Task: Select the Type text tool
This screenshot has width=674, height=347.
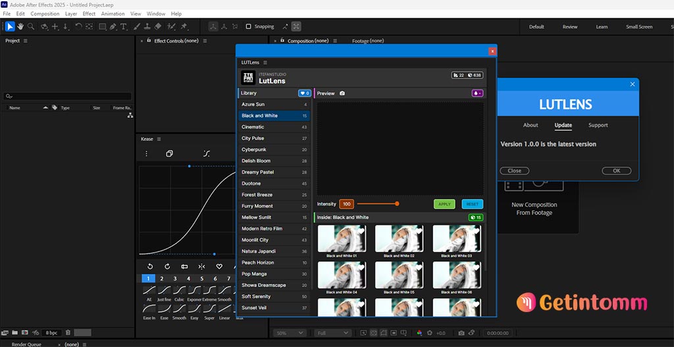Action: (x=123, y=26)
